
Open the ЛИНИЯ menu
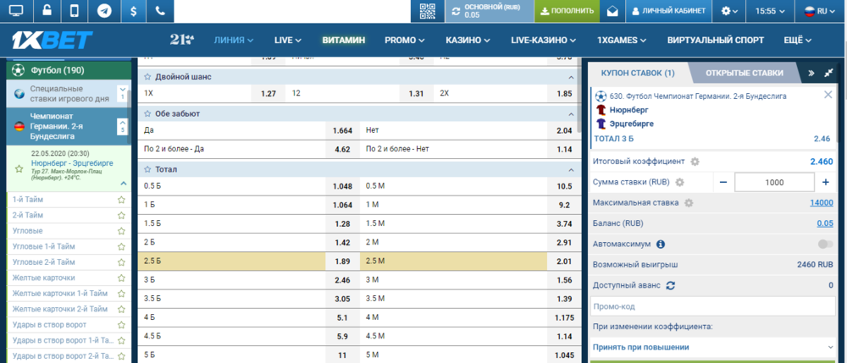pos(234,40)
